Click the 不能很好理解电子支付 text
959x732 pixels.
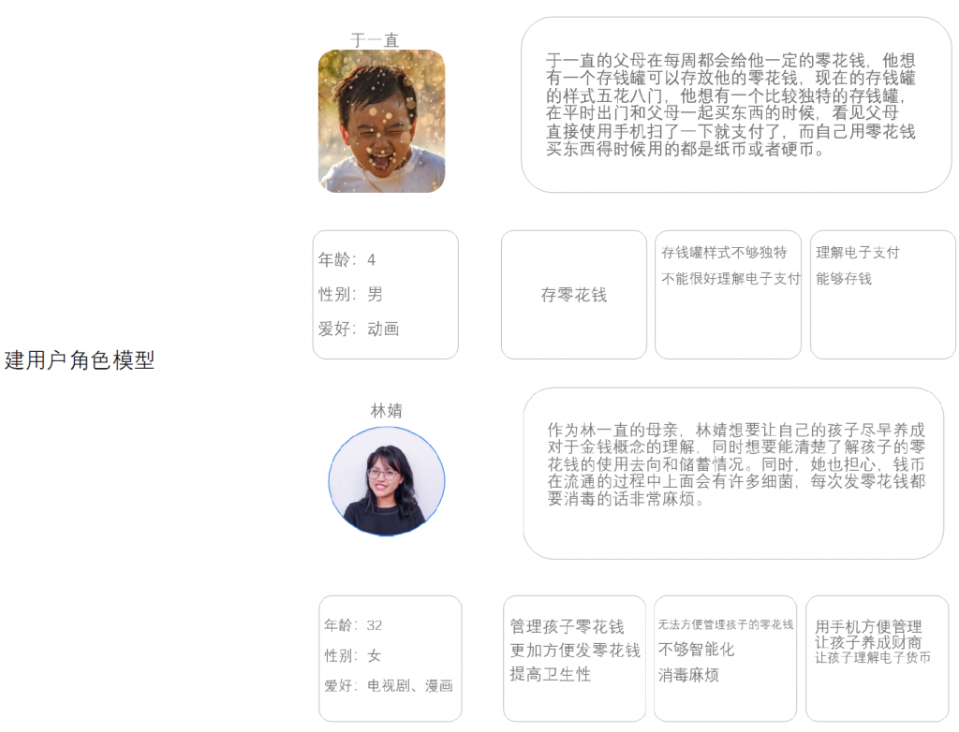tap(730, 279)
